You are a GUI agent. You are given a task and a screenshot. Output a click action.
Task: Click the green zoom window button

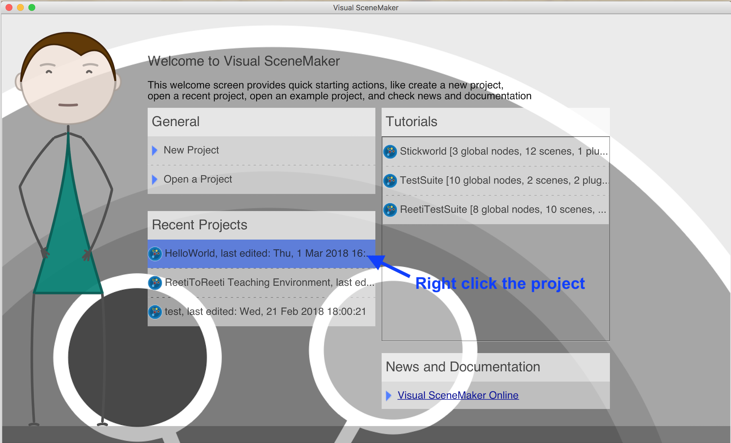coord(32,7)
